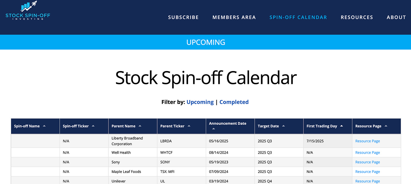
Task: Click the Stock Spin-Off Investing logo
Action: (28, 11)
